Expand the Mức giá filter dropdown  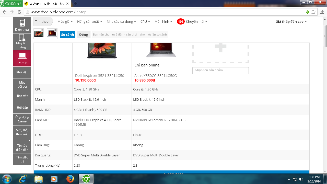click(65, 21)
